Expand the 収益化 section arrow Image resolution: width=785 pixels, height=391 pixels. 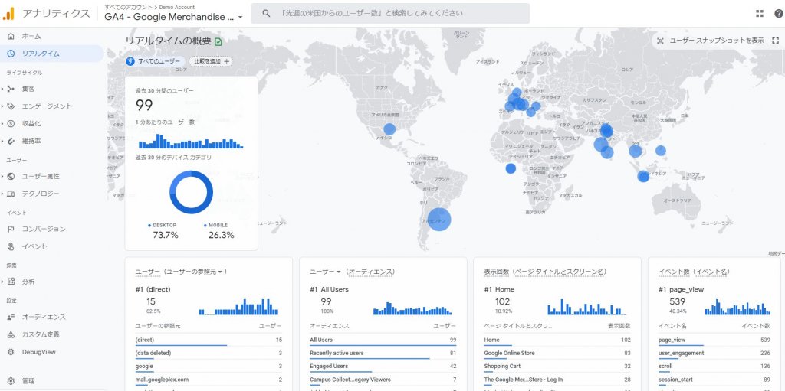[x=2, y=123]
